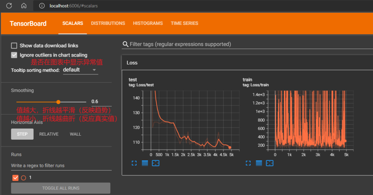Click the Smoothing slider handle
The height and width of the screenshot is (195, 373).
[58, 102]
